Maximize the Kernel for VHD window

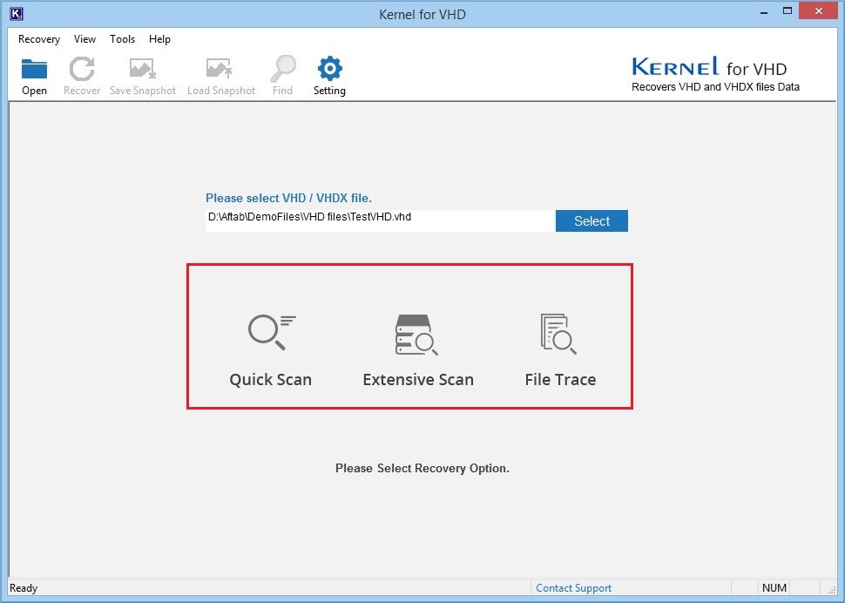(x=788, y=11)
